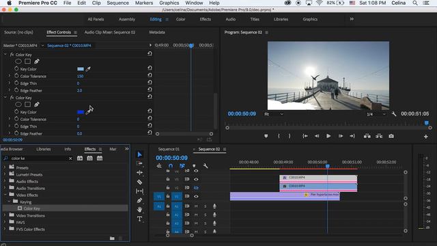
Task: Pick Key Color with first eyedropper
Action: click(x=88, y=69)
